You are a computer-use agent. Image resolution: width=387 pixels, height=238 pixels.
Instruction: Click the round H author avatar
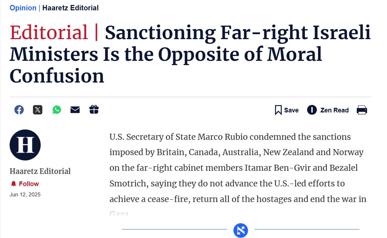25,145
